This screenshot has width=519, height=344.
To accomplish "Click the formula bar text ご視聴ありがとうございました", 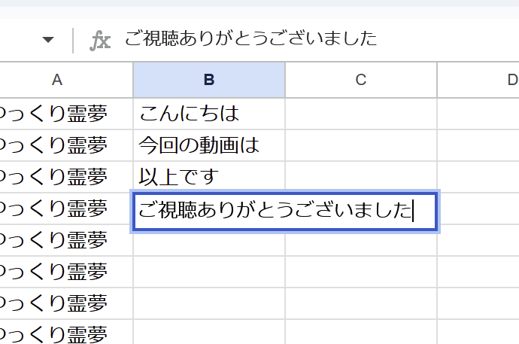I will [x=251, y=38].
